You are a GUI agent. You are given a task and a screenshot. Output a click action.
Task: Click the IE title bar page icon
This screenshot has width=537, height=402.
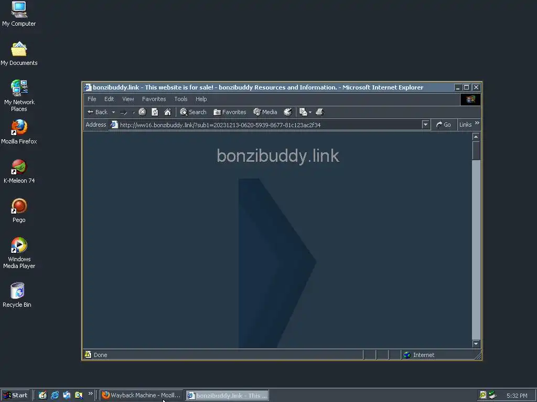(x=88, y=87)
